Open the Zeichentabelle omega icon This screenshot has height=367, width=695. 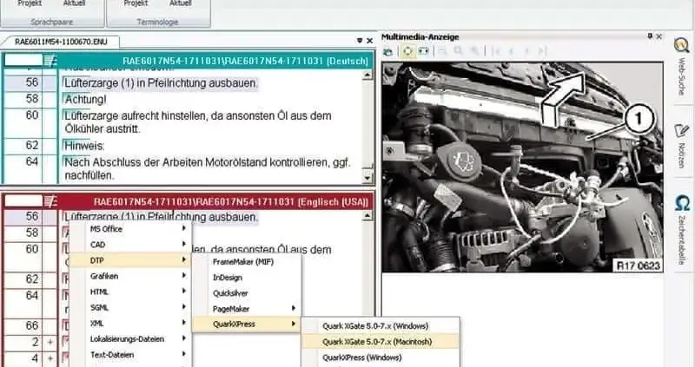point(681,204)
